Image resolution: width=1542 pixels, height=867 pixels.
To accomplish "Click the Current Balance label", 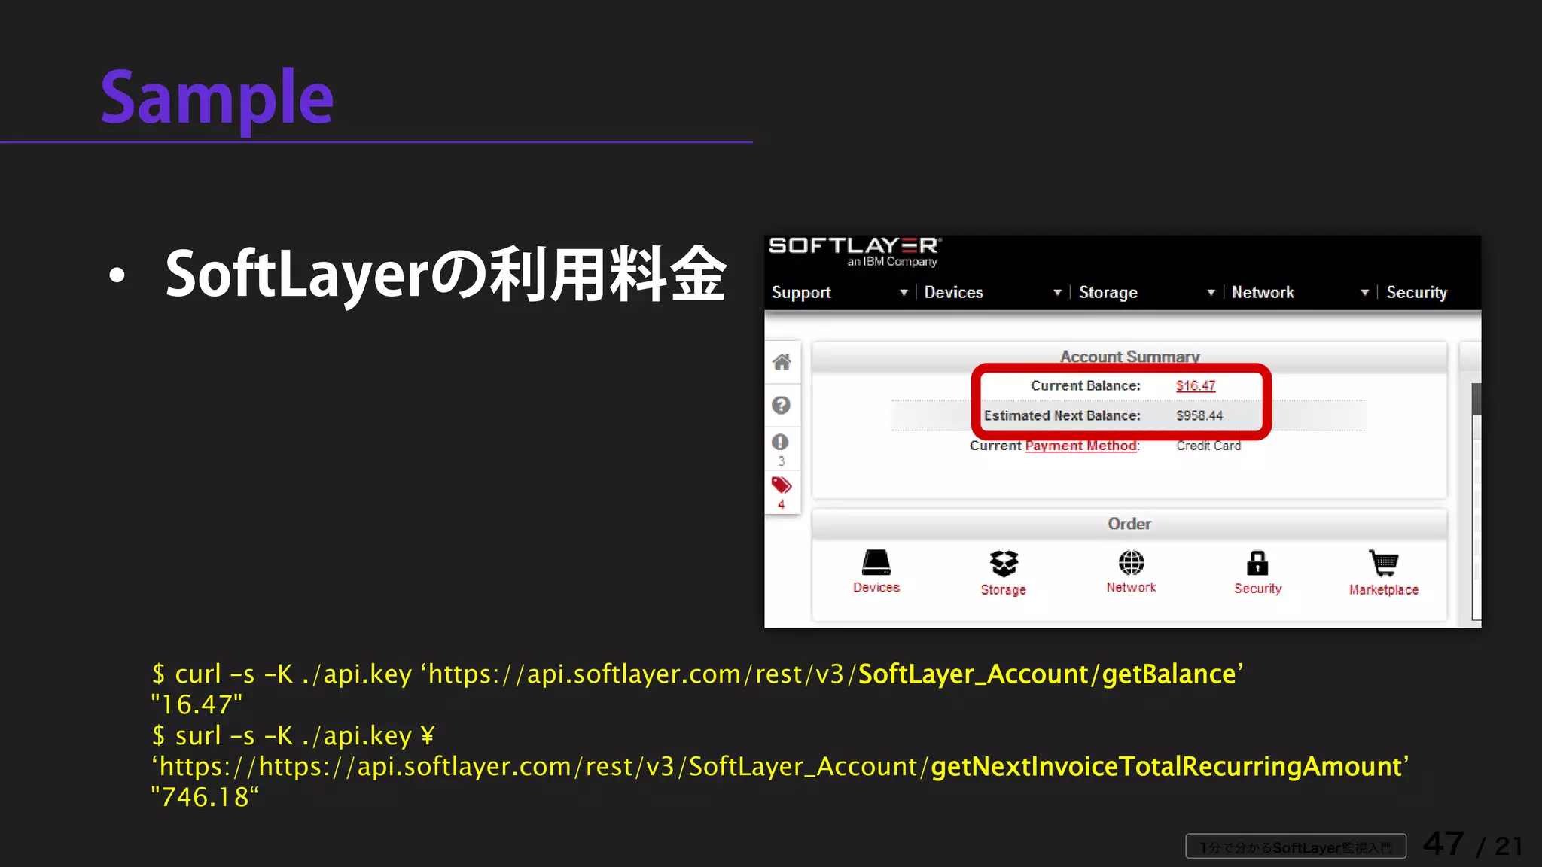I will [x=1086, y=385].
